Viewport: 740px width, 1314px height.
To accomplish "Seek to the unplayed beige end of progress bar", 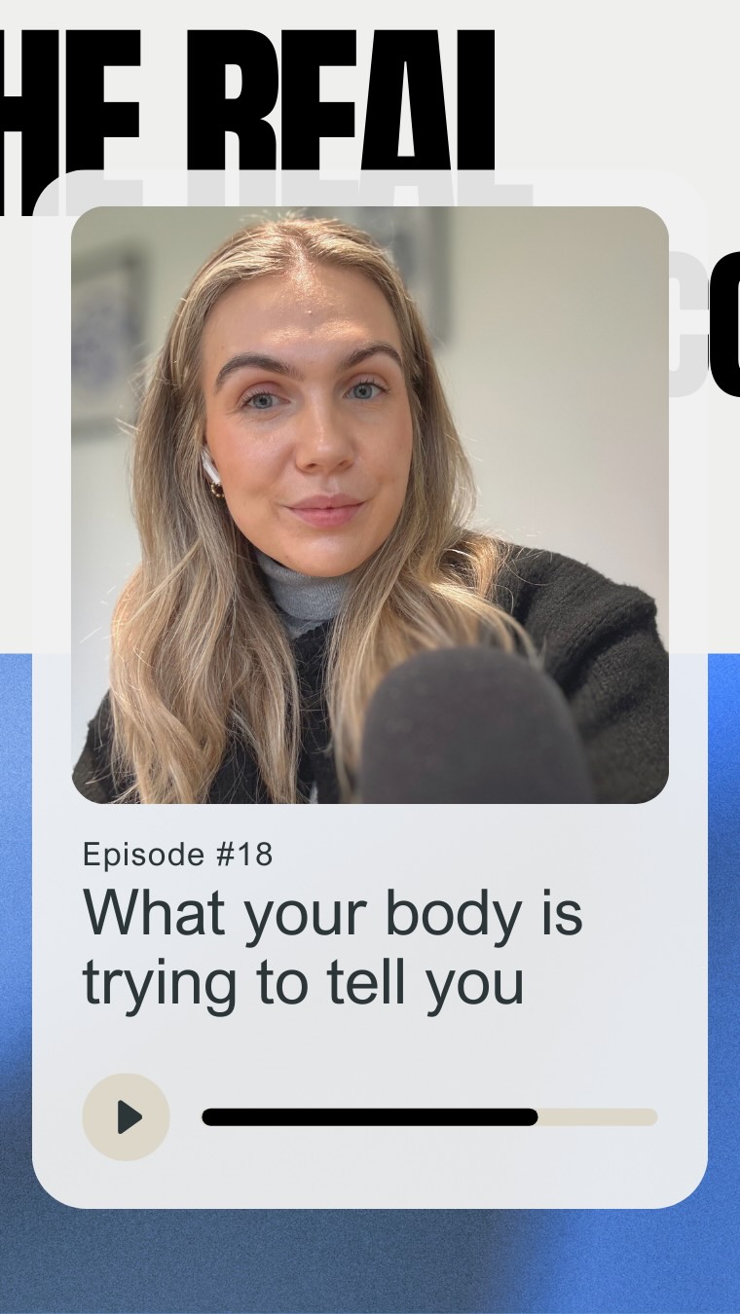I will coord(598,1116).
